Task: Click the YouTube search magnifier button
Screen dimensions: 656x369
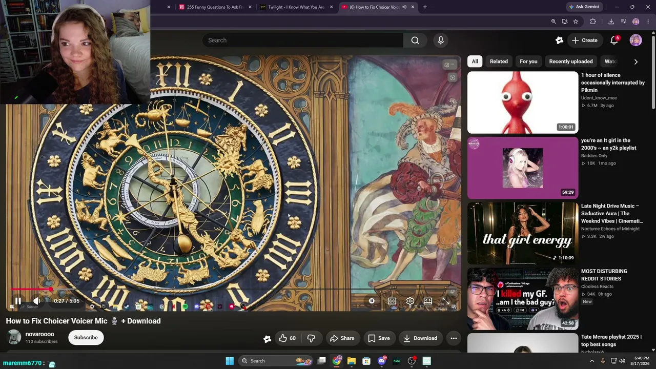Action: (415, 40)
